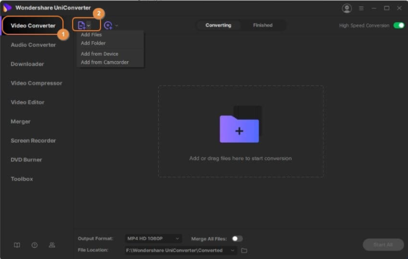The height and width of the screenshot is (259, 408).
Task: Click 'Add or drag files here' text
Action: 241,158
